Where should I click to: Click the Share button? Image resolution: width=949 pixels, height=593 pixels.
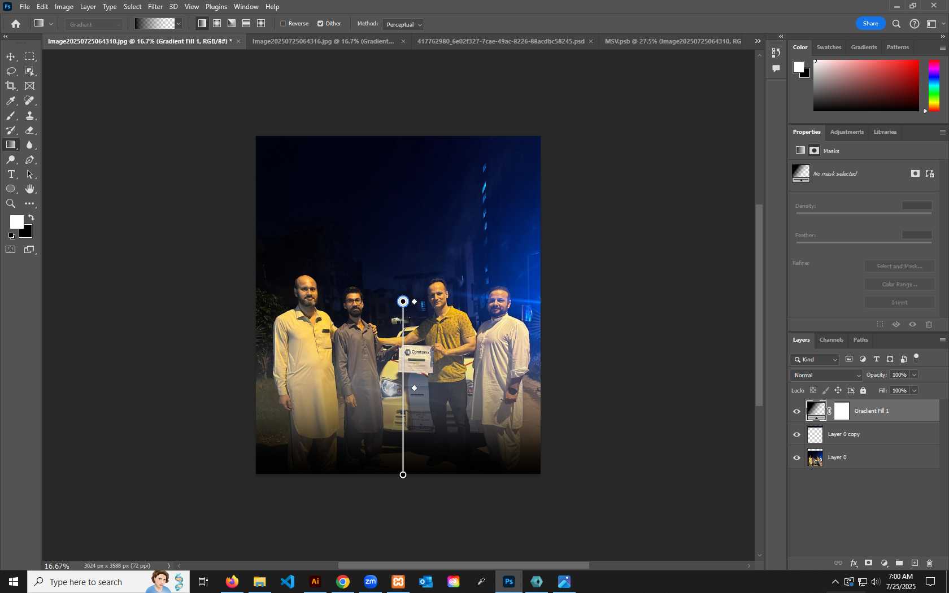pos(870,24)
